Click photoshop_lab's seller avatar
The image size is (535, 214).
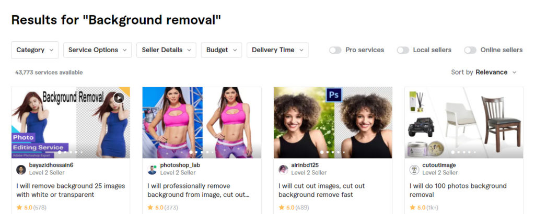click(x=152, y=169)
